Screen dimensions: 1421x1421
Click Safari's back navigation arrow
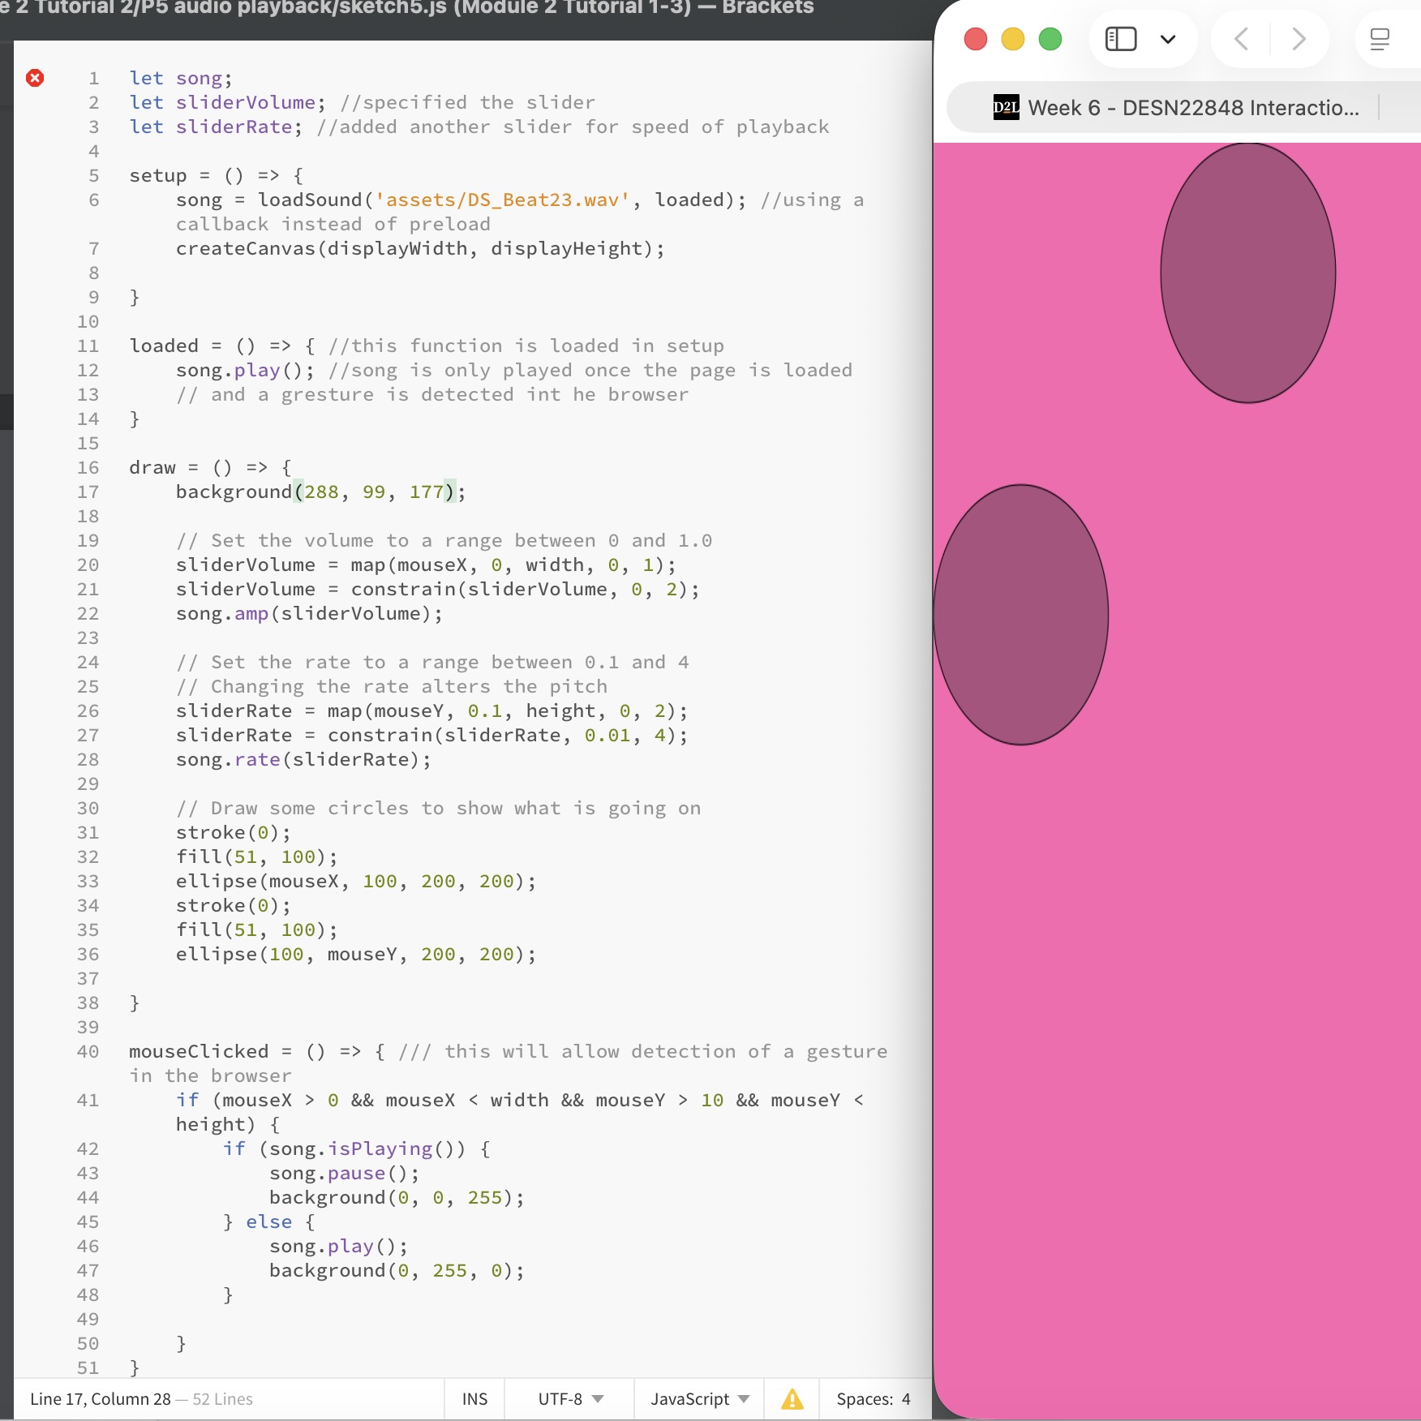(1240, 39)
